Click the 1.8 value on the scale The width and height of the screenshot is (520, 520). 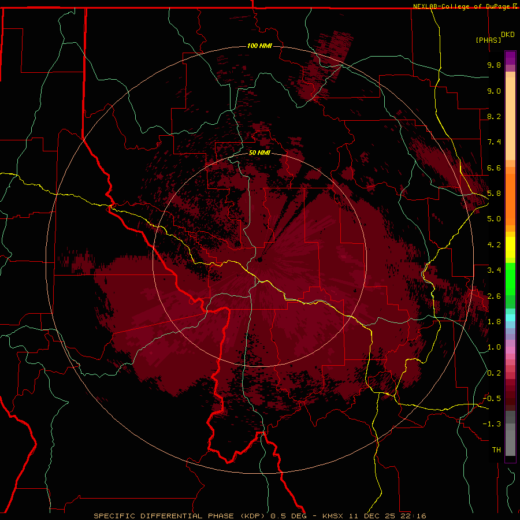(494, 322)
